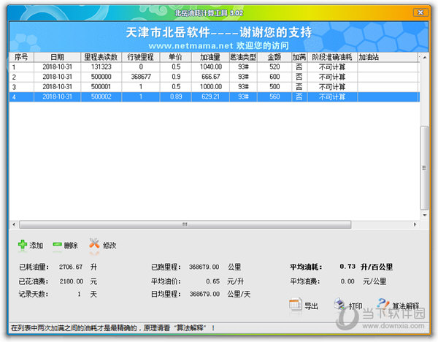Viewport: 438px width, 342px height.
Task: Click the green plus Add icon
Action: (x=23, y=245)
